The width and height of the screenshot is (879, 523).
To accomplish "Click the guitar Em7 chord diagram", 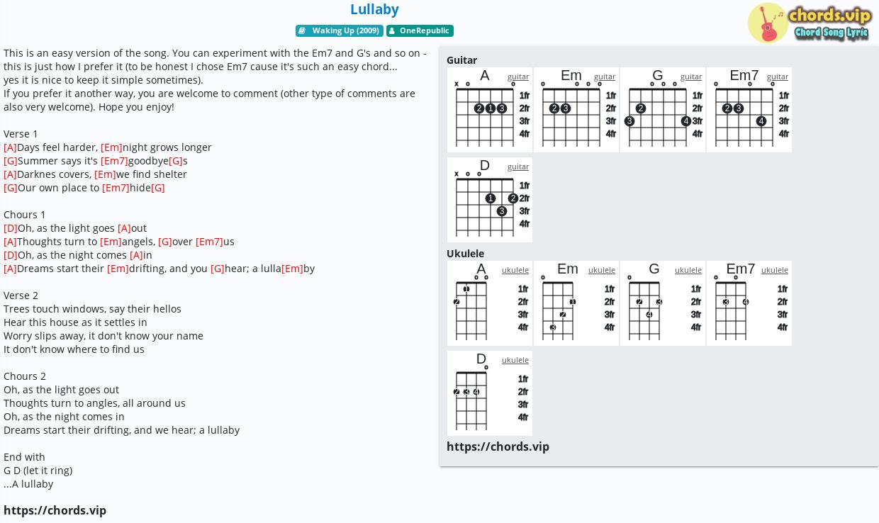I will click(x=749, y=110).
